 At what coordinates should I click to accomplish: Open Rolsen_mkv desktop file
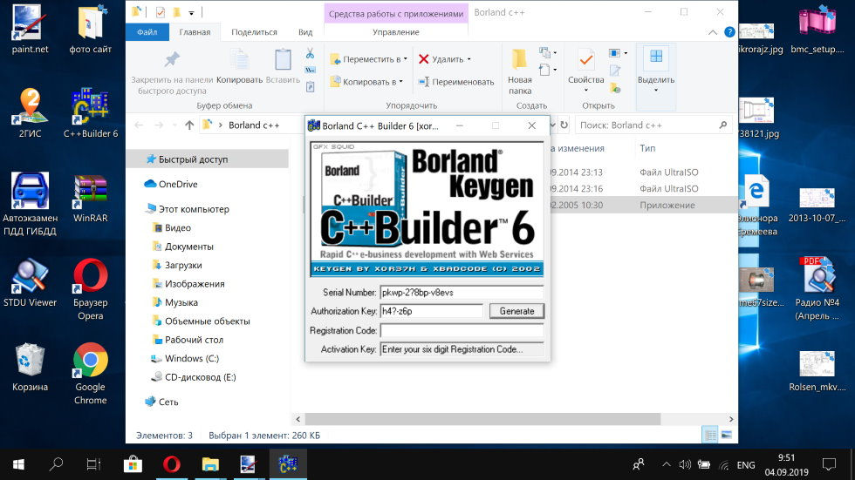[x=817, y=370]
